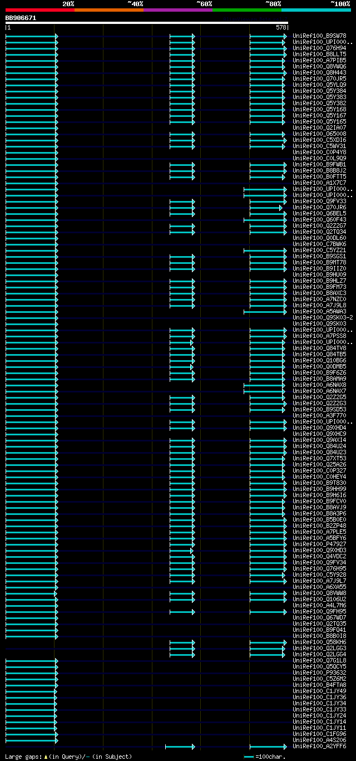Choose hit UniRef100_P47927

pyautogui.click(x=319, y=544)
